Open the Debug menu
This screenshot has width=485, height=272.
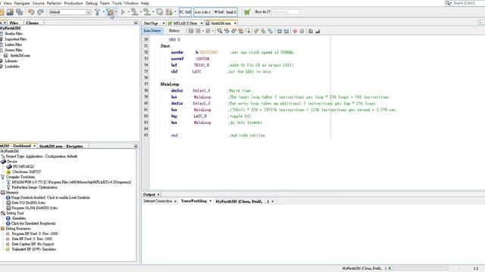(91, 3)
